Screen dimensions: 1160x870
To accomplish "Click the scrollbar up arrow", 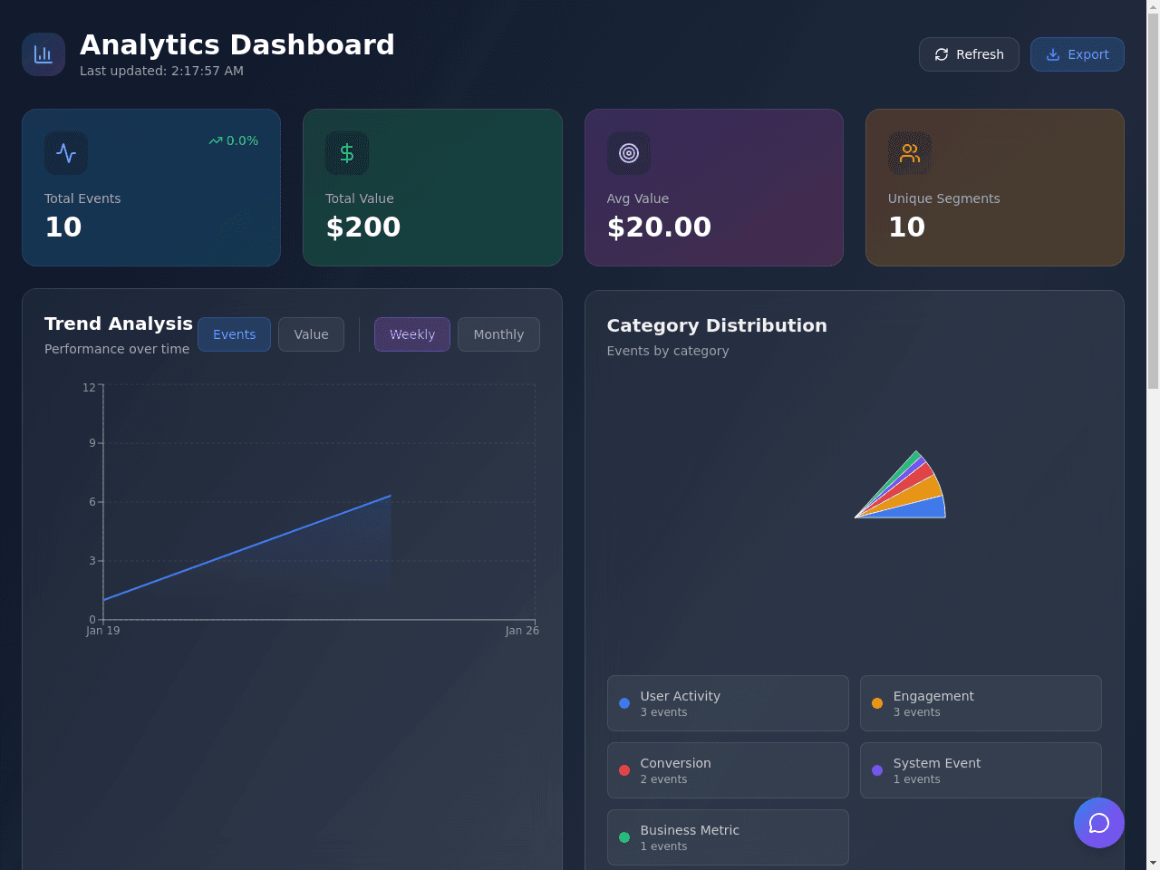I will [x=1153, y=7].
